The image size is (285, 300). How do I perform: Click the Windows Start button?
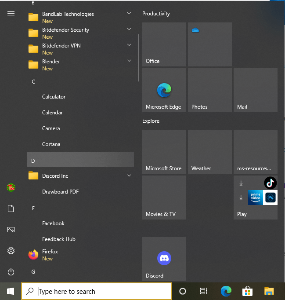(x=11, y=291)
